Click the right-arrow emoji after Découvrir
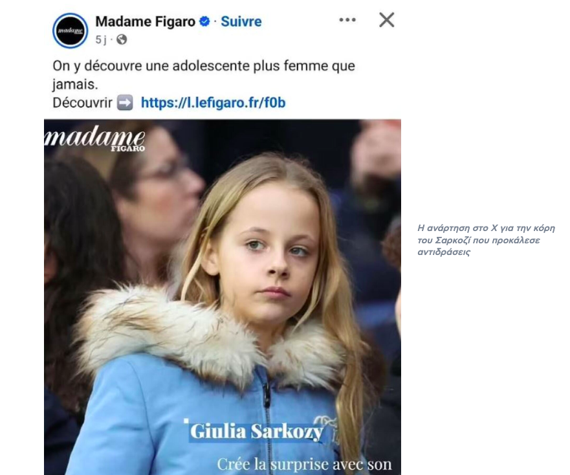 point(125,103)
